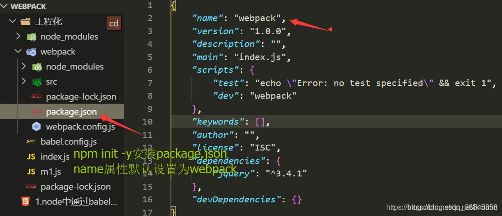
Task: Click the JS icon of index.js
Action: pyautogui.click(x=31, y=156)
